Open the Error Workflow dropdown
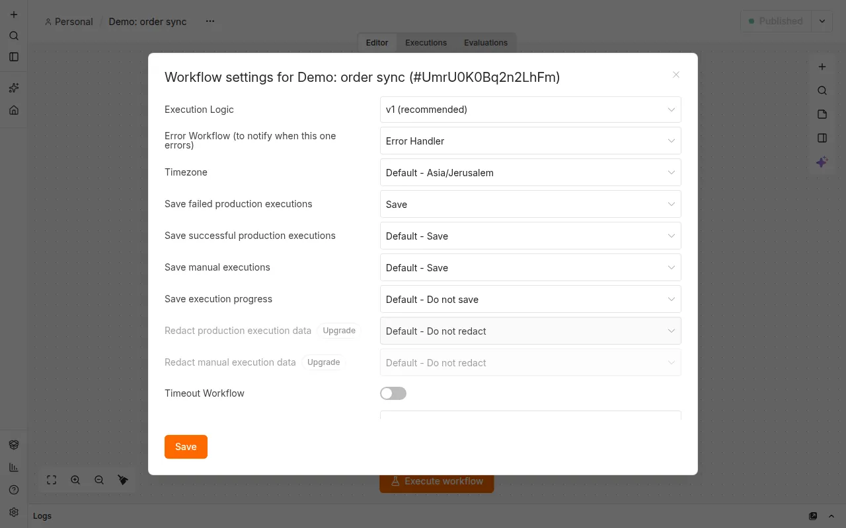The height and width of the screenshot is (528, 846). tap(531, 141)
